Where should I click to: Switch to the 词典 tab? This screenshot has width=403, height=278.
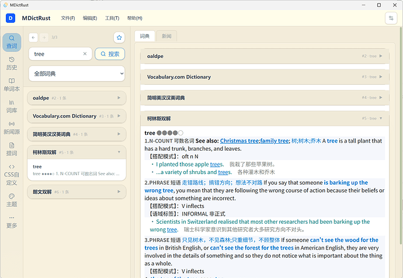pos(145,36)
